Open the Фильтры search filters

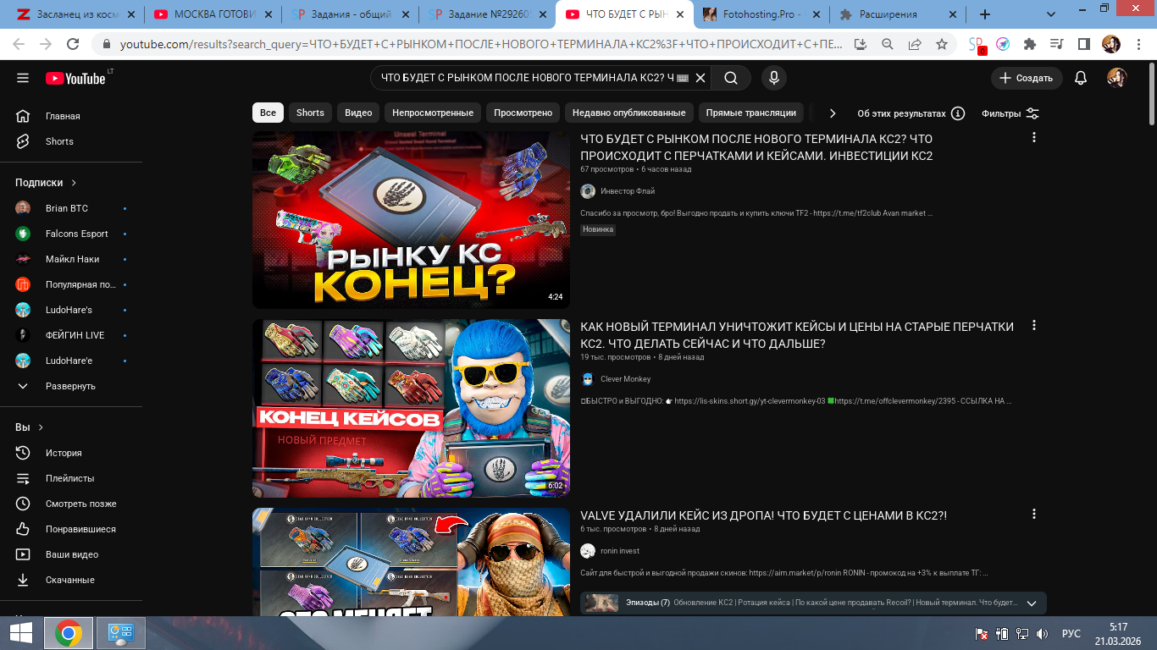click(x=1010, y=113)
